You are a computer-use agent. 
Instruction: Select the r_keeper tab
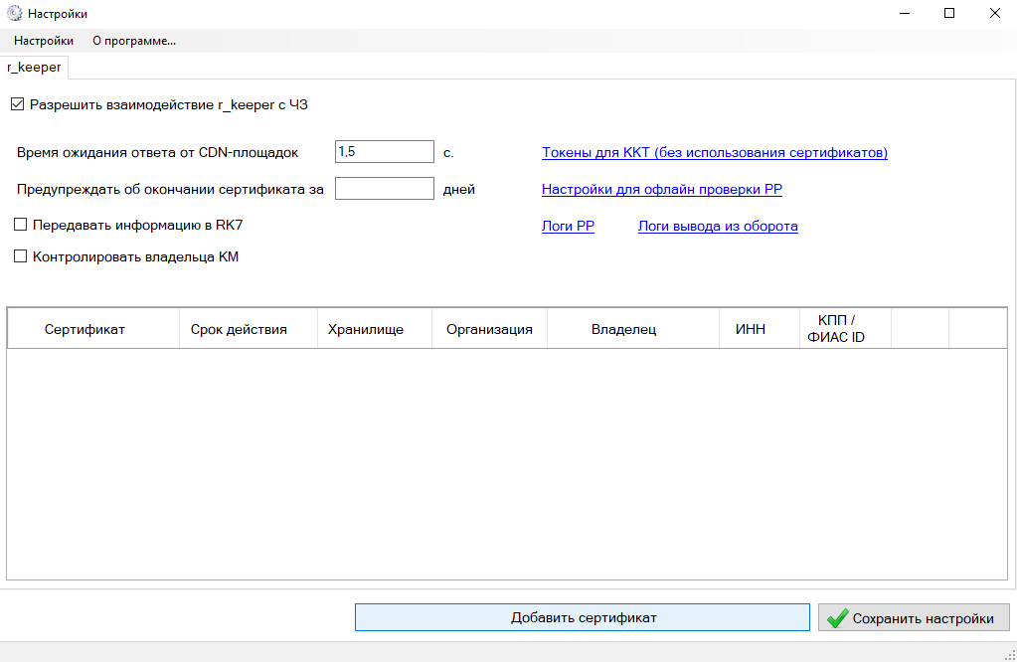(x=34, y=68)
